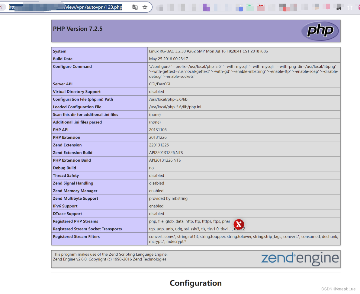The height and width of the screenshot is (294, 360).
Task: Focus the address bar showing 123.php URL
Action: pyautogui.click(x=66, y=7)
